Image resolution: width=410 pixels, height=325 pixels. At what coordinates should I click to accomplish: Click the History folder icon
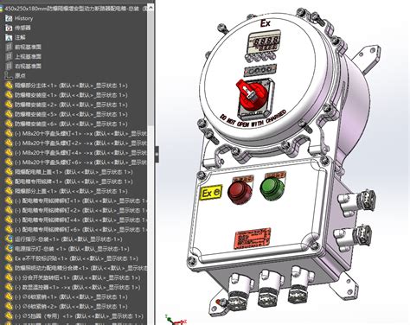[x=9, y=18]
